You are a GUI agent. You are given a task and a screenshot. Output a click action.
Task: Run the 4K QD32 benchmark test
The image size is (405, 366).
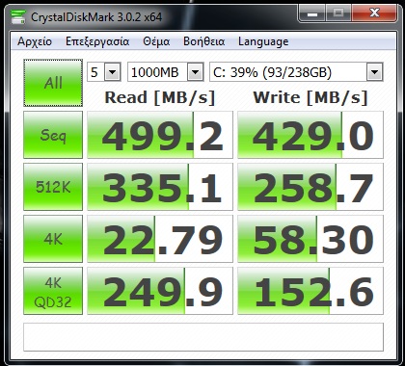click(53, 291)
